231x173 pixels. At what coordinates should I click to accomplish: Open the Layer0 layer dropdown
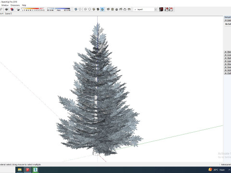[x=145, y=10]
